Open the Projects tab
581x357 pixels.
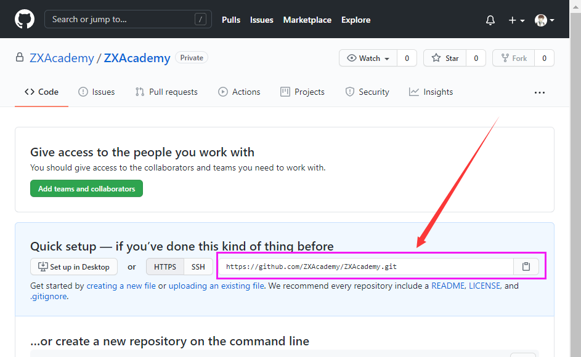coord(303,92)
